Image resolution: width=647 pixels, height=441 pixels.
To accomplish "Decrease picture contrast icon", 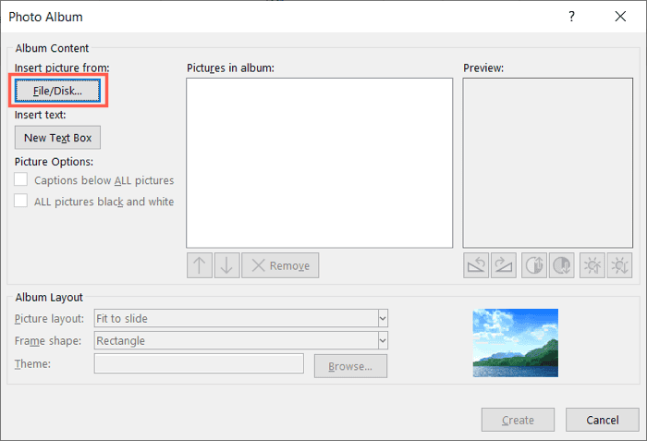I will coord(561,265).
